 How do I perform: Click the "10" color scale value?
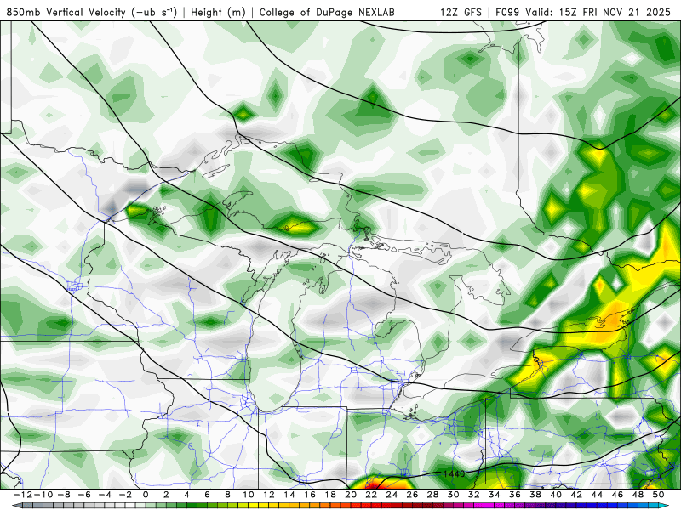(248, 495)
